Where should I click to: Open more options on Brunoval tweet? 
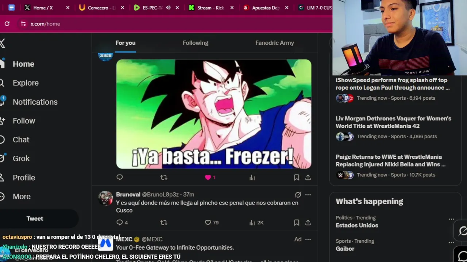[308, 195]
